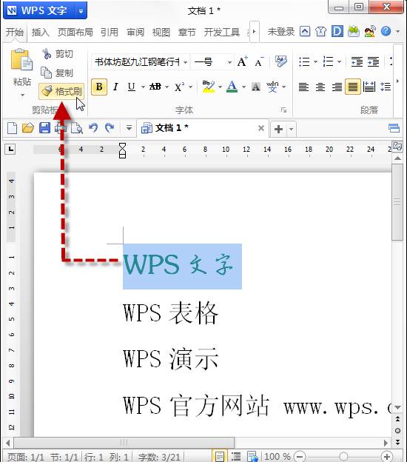This screenshot has width=407, height=462.
Task: Open the Paste options dropdown arrow
Action: 22,95
